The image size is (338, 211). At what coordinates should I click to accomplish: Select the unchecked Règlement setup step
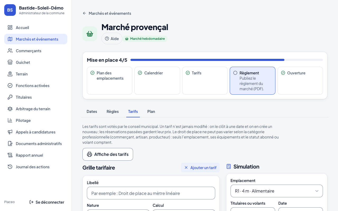252,81
